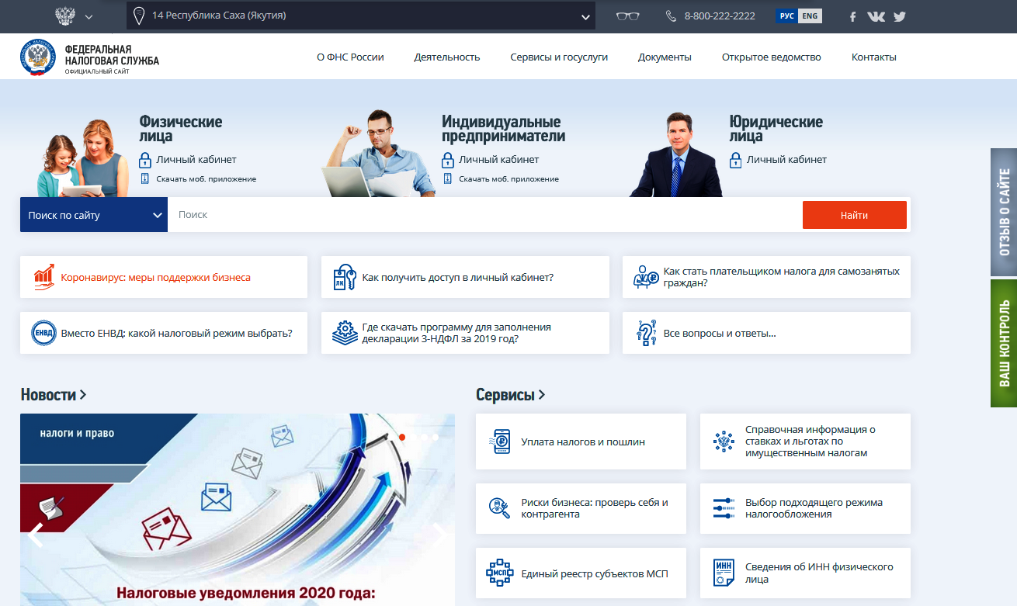Open 'Как получить доступ в личный кабинет?'
Screen dimensions: 1017x606
[458, 277]
